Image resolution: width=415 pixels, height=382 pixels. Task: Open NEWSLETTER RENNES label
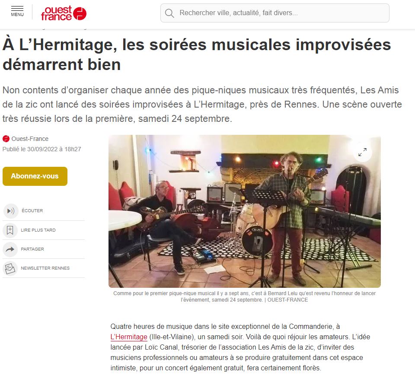45,268
